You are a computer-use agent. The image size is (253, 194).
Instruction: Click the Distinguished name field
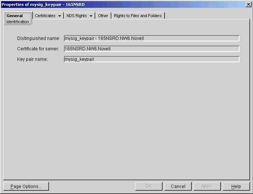pyautogui.click(x=152, y=38)
